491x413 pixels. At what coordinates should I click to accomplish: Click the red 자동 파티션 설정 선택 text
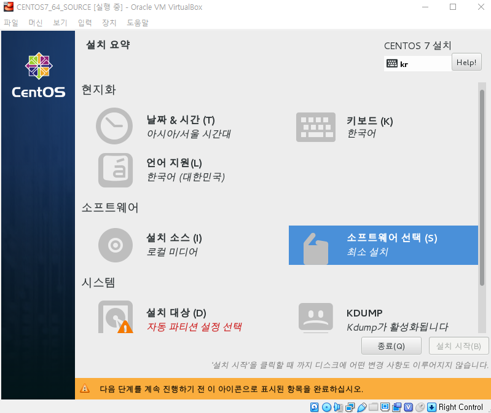click(x=194, y=327)
